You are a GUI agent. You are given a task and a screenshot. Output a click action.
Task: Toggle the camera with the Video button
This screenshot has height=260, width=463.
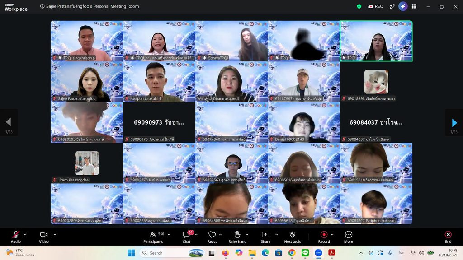pyautogui.click(x=44, y=237)
